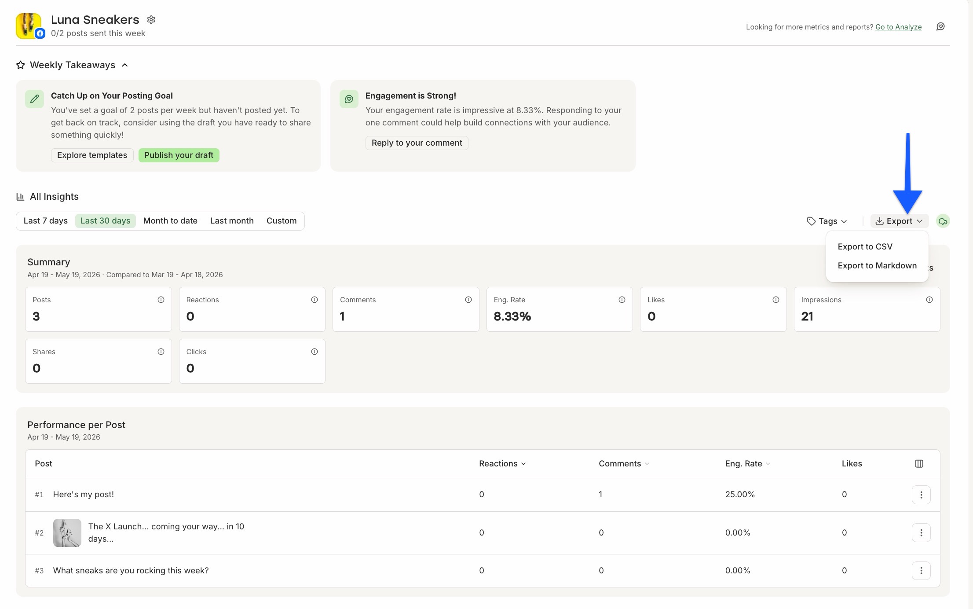Click the chat icon on Engagement card
973x609 pixels.
pos(349,99)
